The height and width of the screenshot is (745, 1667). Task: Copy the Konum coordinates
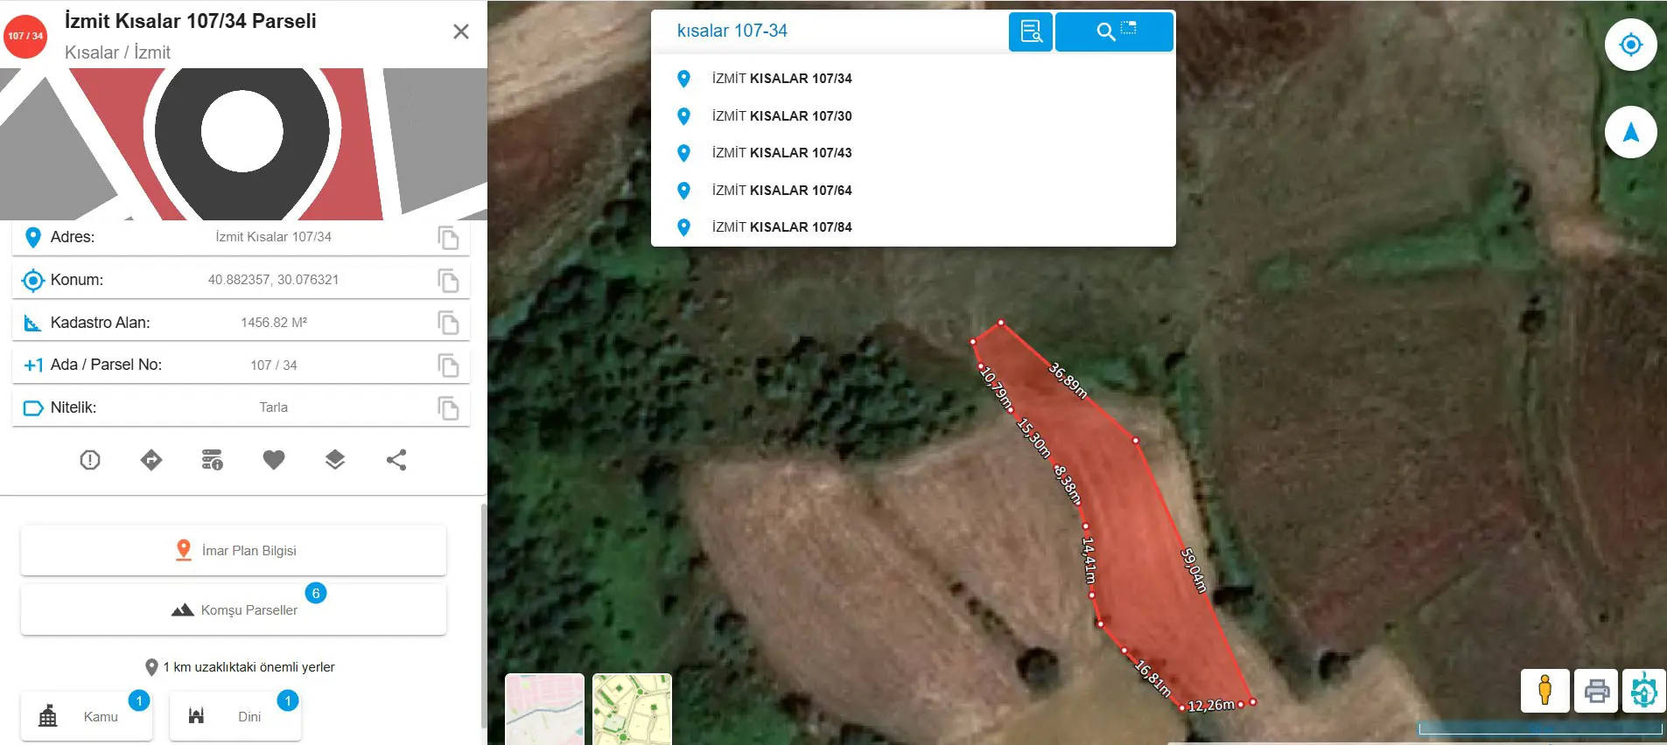tap(448, 281)
